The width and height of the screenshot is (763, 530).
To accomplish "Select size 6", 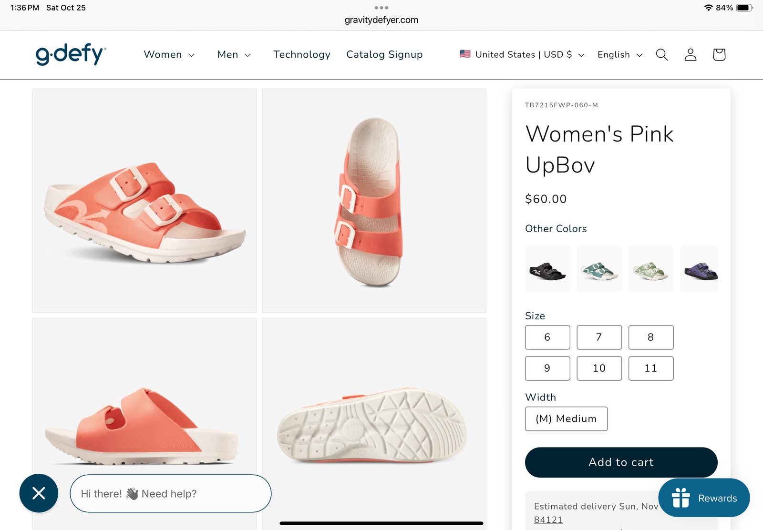I will 547,337.
